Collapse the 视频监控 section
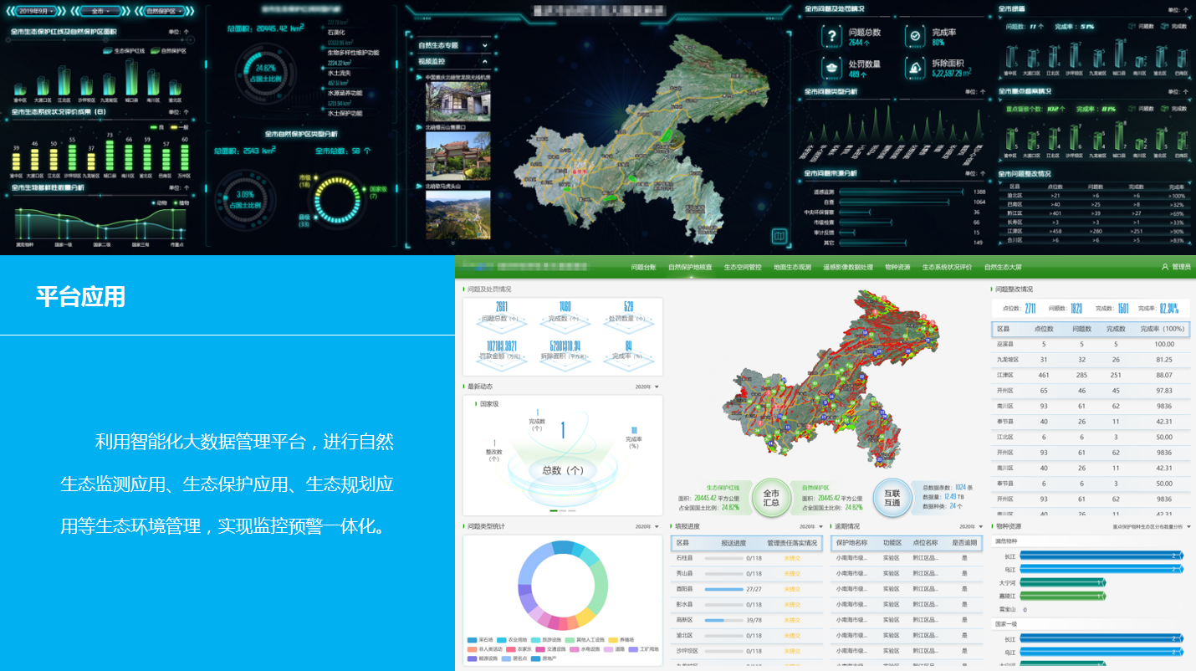The image size is (1196, 671). [x=453, y=62]
